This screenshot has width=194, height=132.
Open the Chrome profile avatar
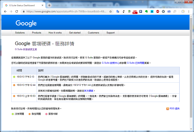point(183,12)
